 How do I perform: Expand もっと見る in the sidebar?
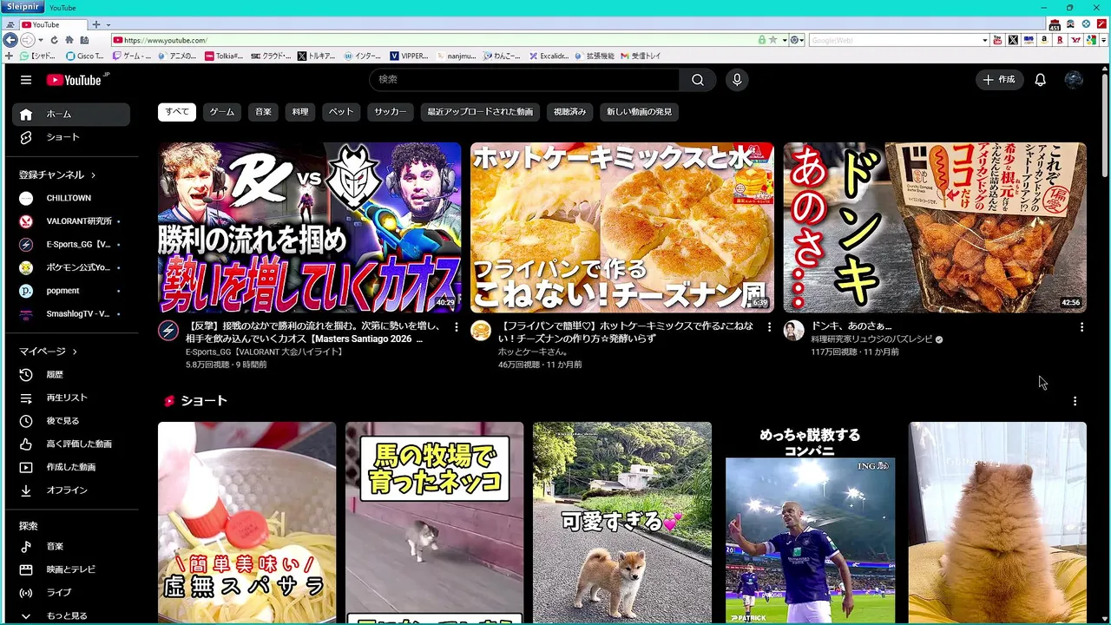(x=71, y=615)
